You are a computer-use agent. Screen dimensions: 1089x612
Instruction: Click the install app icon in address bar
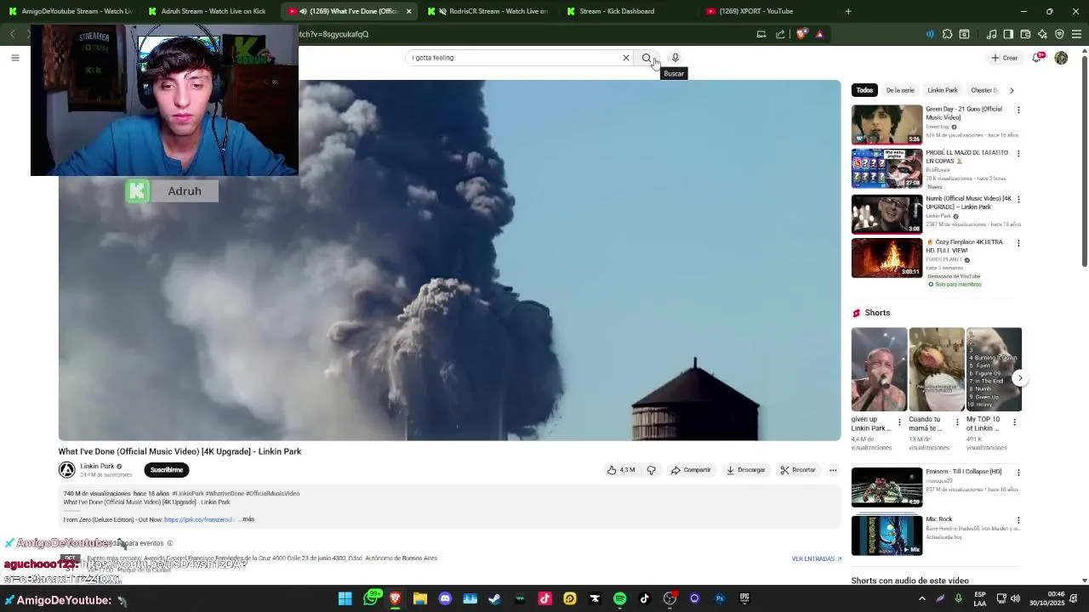coord(761,34)
